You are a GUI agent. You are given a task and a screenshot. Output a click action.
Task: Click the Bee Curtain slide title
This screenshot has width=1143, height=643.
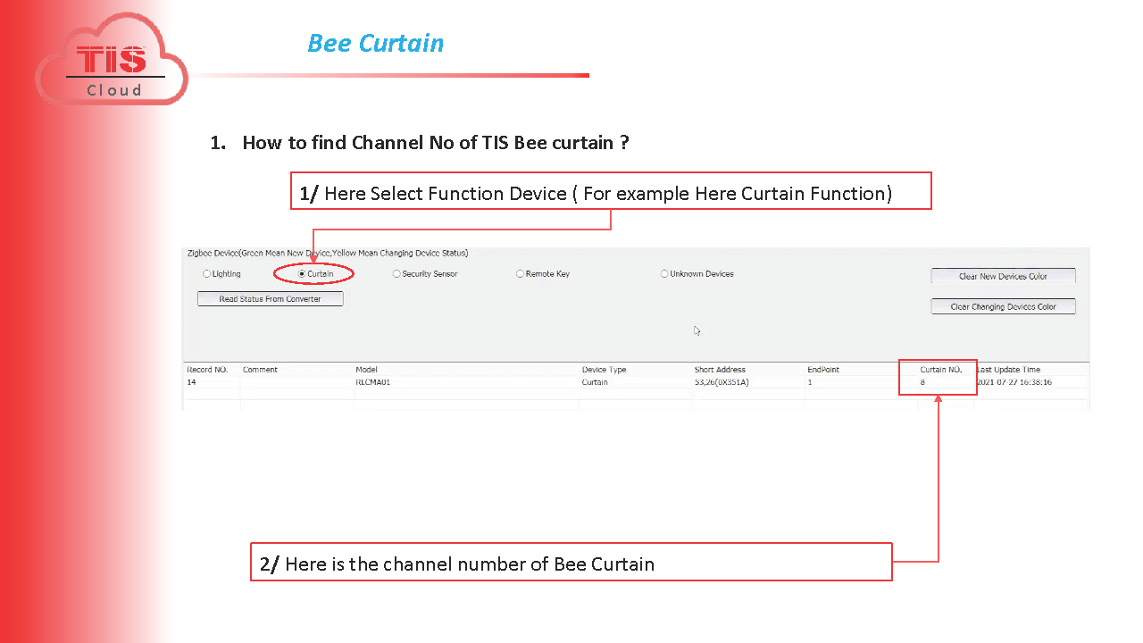click(x=375, y=43)
